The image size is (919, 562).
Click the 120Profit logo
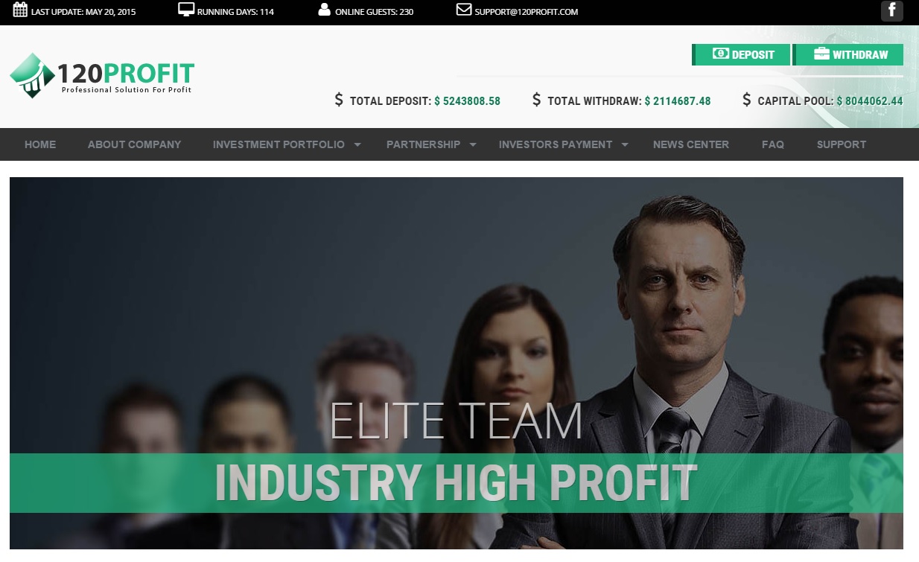click(x=102, y=75)
